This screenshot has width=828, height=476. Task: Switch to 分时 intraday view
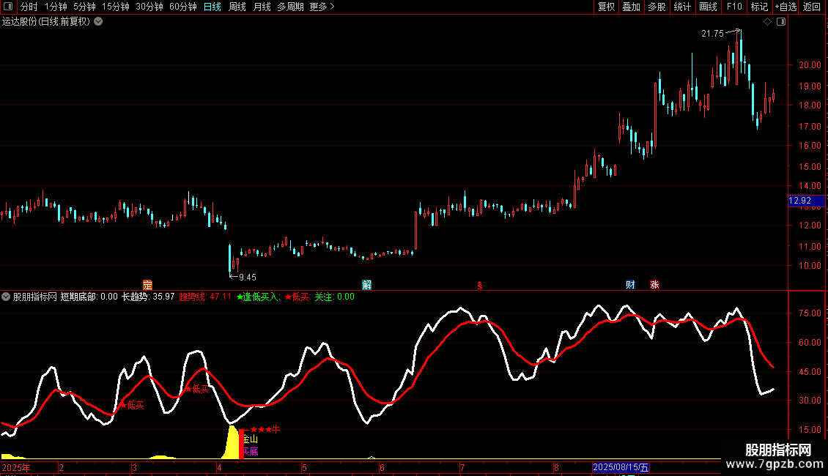pyautogui.click(x=29, y=7)
